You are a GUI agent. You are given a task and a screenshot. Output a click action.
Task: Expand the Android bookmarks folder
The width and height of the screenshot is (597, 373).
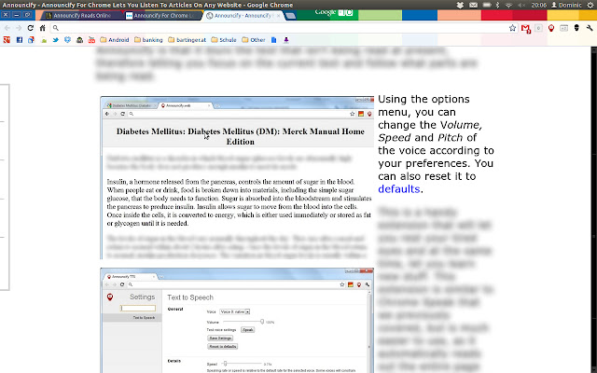click(x=114, y=39)
